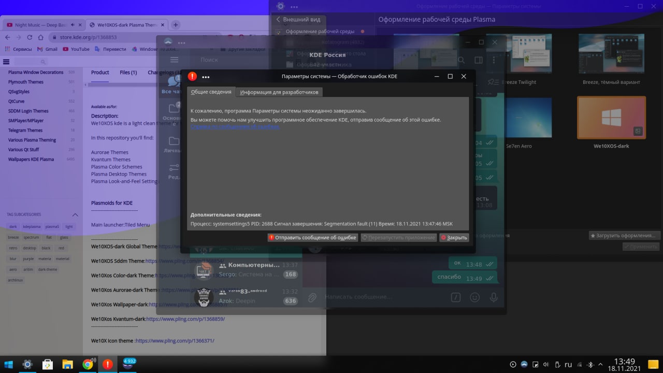The height and width of the screenshot is (373, 663).
Task: Open the file manager folder on taskbar
Action: 68,364
